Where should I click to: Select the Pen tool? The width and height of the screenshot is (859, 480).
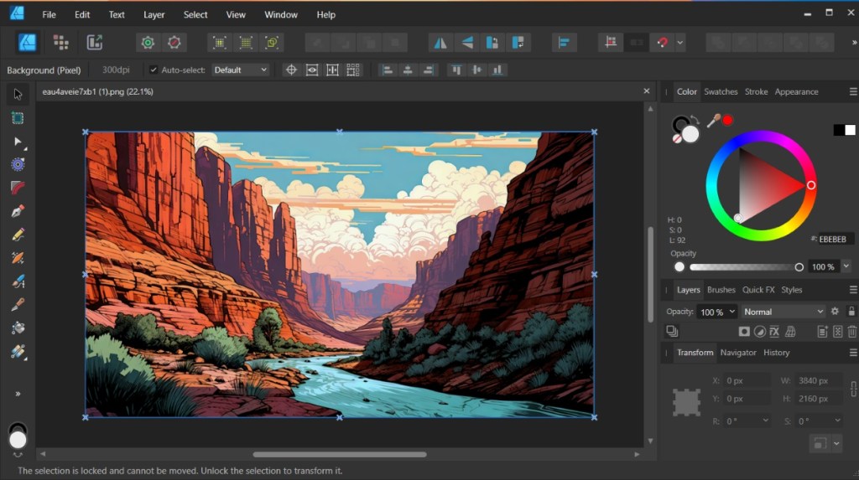[18, 211]
